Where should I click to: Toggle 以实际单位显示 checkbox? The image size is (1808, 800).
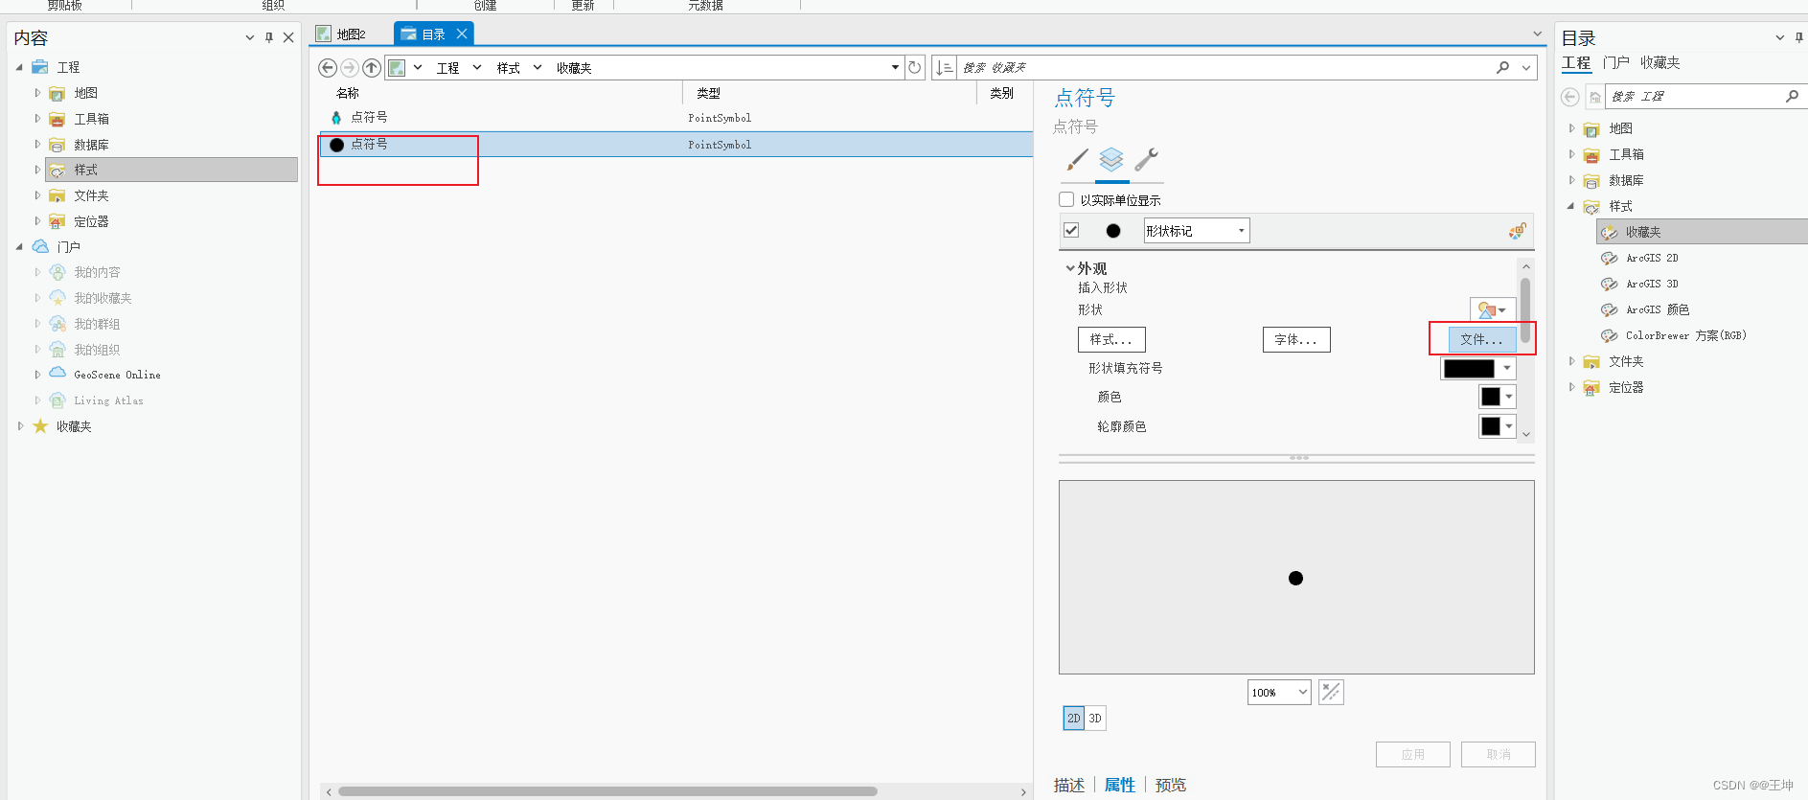click(x=1066, y=199)
